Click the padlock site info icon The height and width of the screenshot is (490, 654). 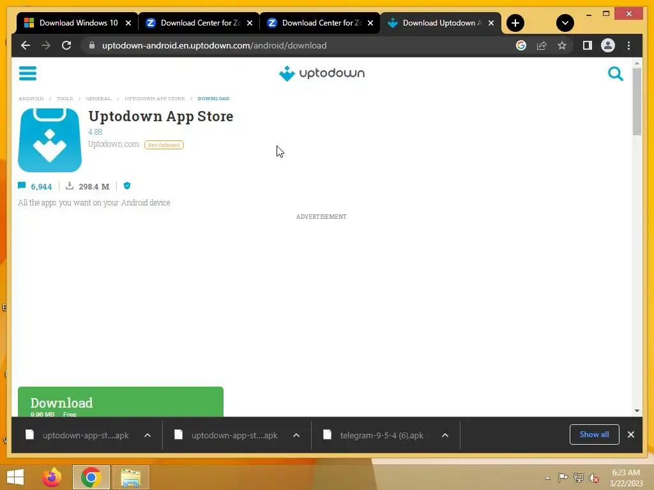92,45
